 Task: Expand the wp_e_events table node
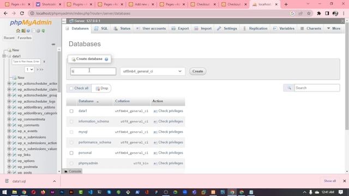pos(9,131)
